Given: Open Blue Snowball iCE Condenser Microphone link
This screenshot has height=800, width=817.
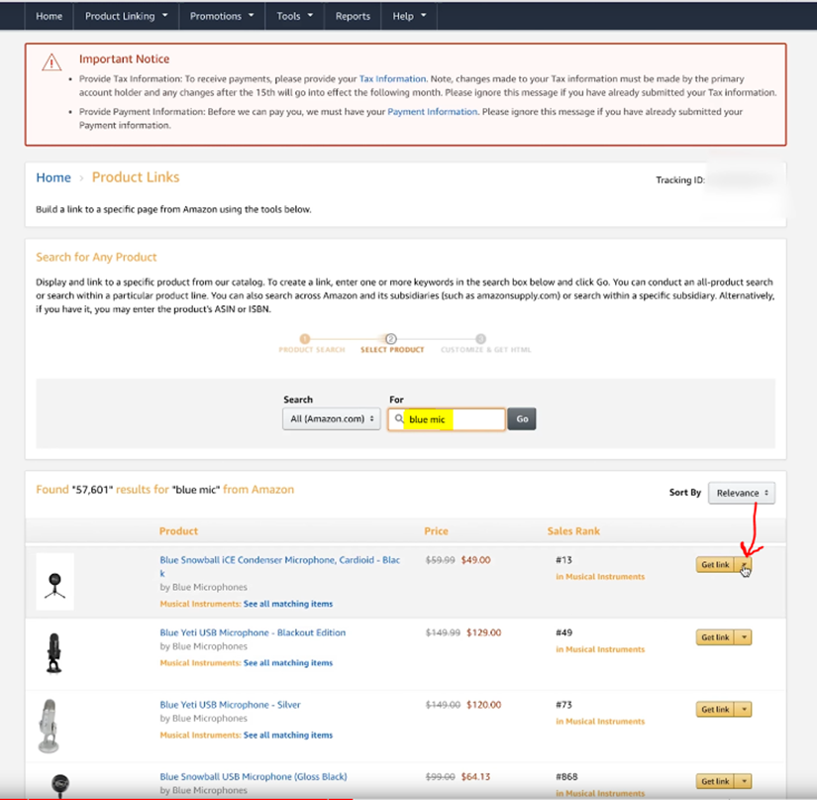Looking at the screenshot, I should point(280,566).
